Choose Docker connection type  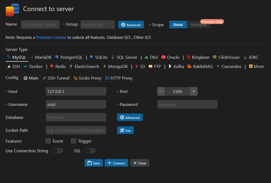33,67
